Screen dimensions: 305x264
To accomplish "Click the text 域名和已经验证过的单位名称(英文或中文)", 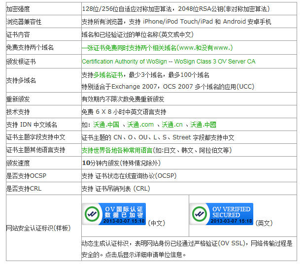I will point(137,34).
